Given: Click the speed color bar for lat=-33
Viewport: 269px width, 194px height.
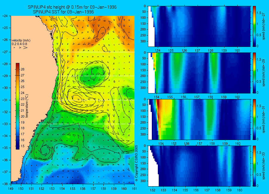Looking at the screenshot, I should point(254,166).
